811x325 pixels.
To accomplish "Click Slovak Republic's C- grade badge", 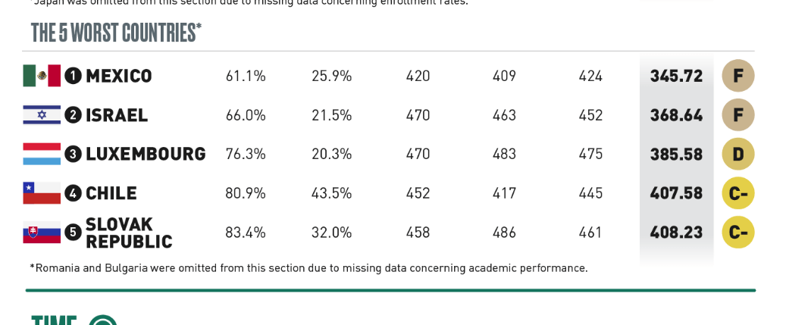I will [x=737, y=232].
